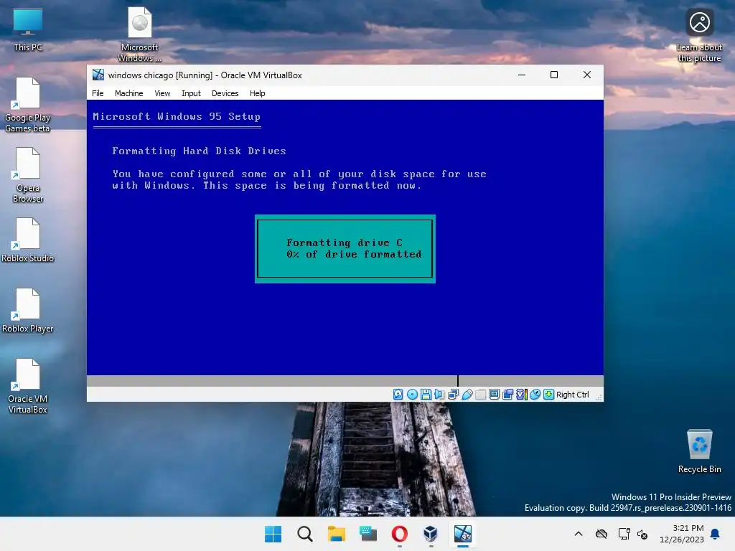Open the clock showing 3:21 PM
Viewport: 735px width, 551px height.
[x=682, y=534]
